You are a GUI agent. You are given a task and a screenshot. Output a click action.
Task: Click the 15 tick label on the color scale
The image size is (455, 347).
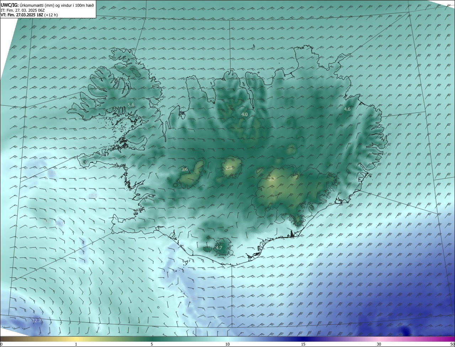pyautogui.click(x=303, y=344)
